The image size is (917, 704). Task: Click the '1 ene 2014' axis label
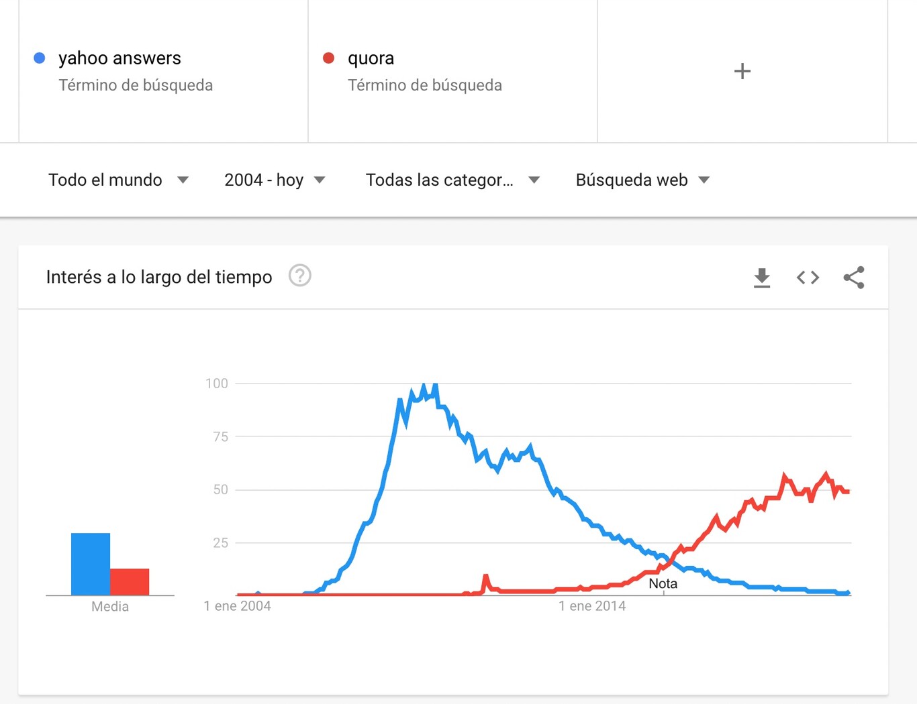pos(592,605)
